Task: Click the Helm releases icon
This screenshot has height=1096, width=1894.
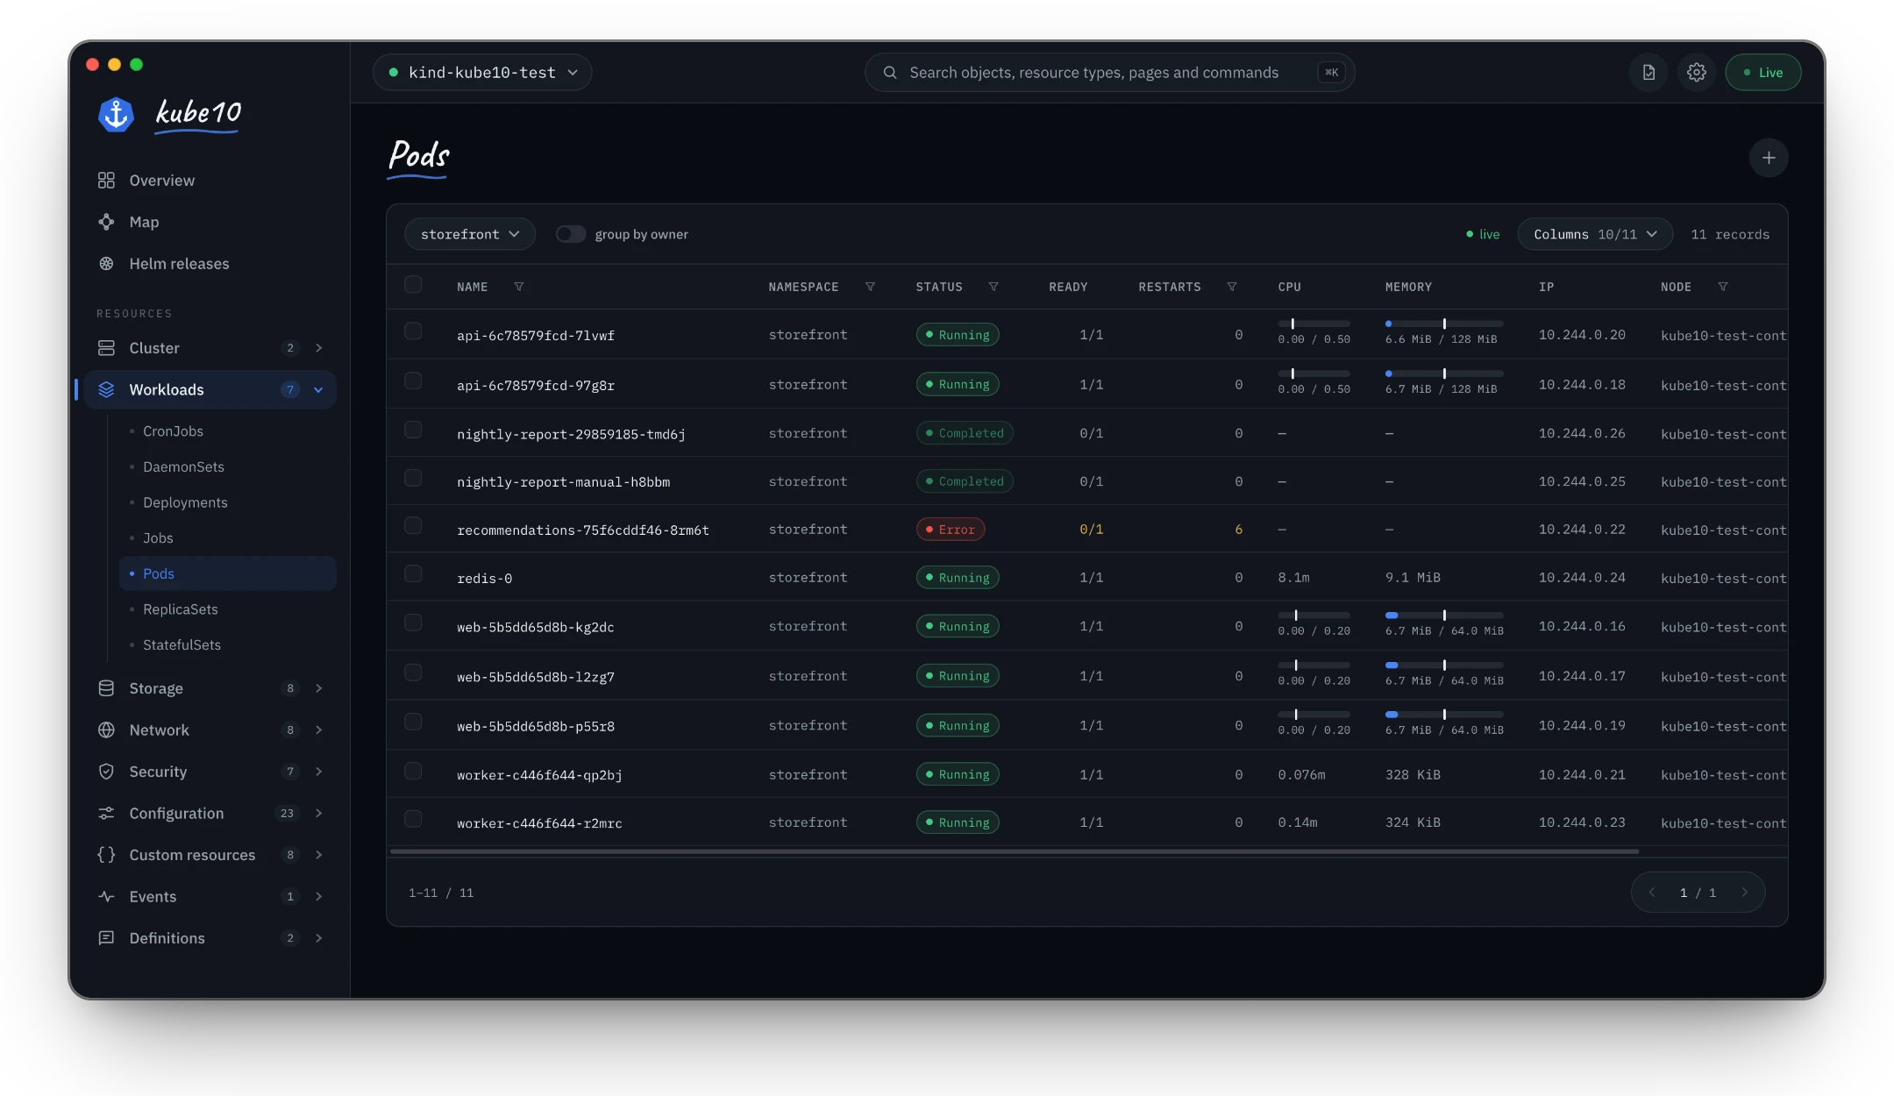Action: click(x=106, y=264)
